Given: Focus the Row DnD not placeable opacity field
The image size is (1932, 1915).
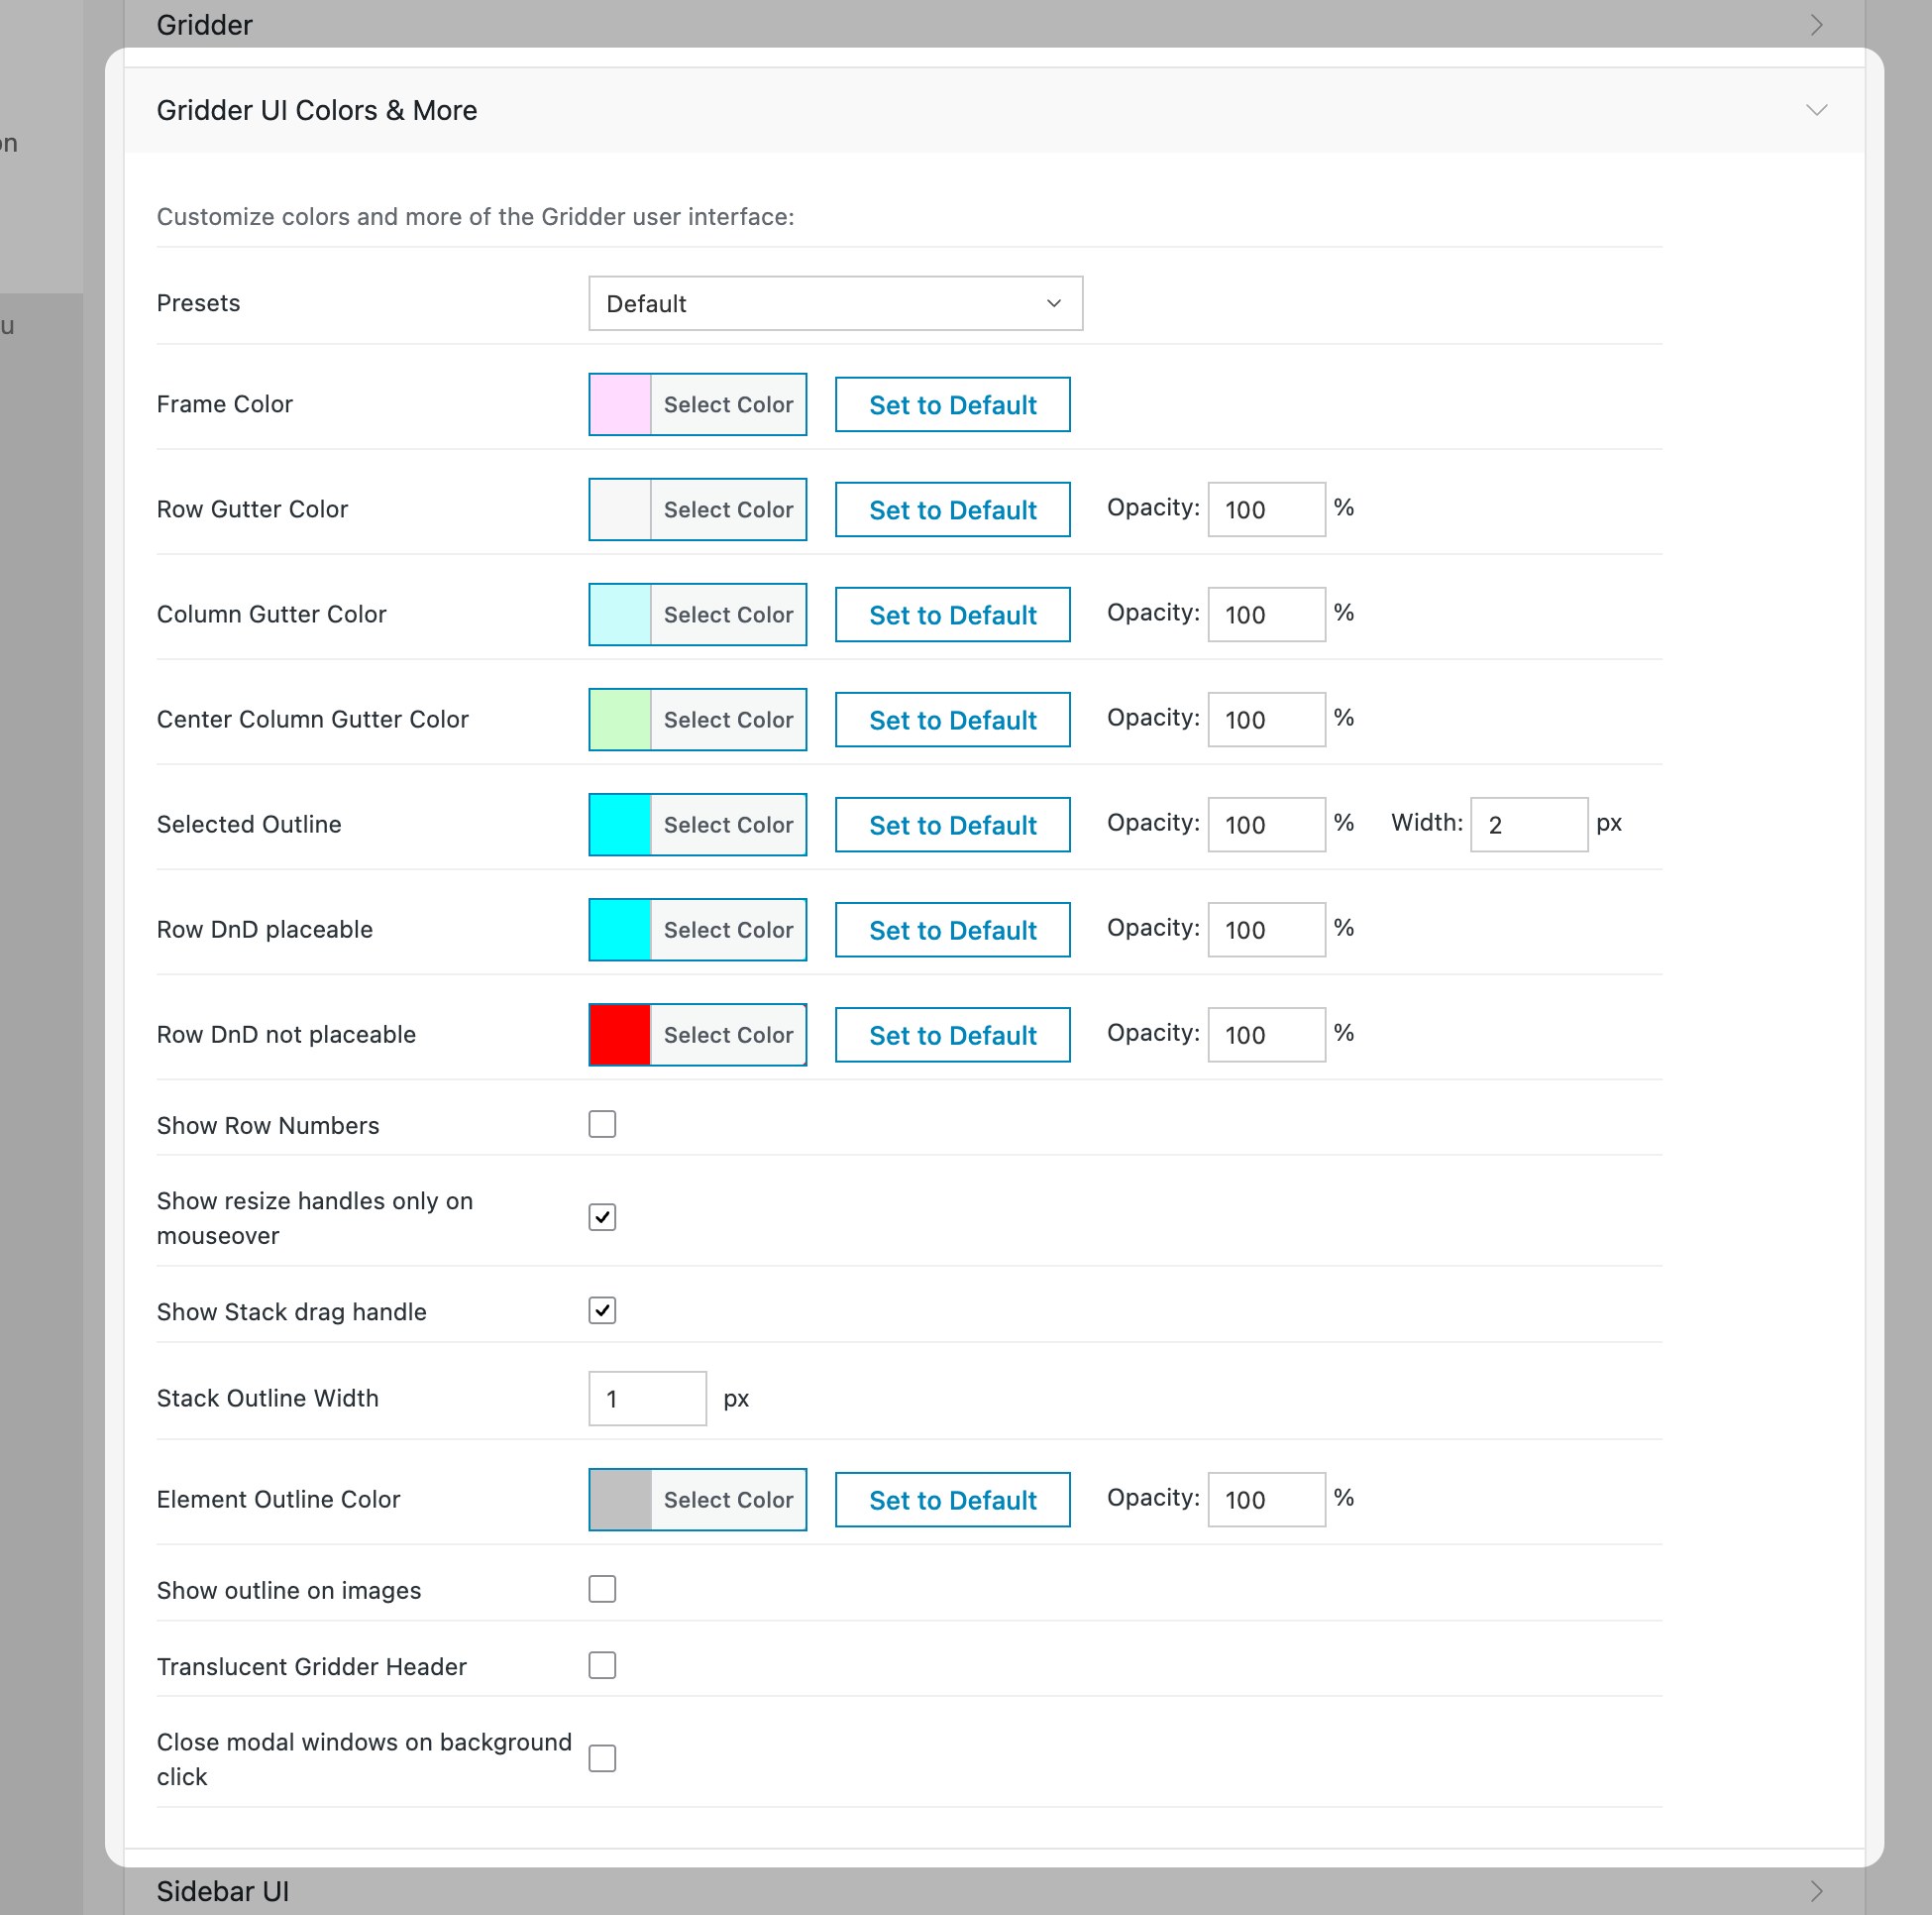Looking at the screenshot, I should click(1267, 1035).
